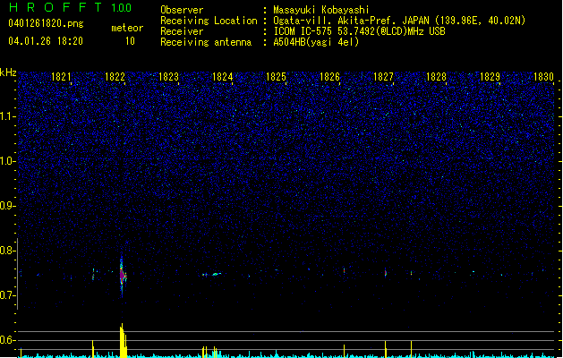563x358 pixels.
Task: Select the meteor count value 10
Action: [130, 41]
